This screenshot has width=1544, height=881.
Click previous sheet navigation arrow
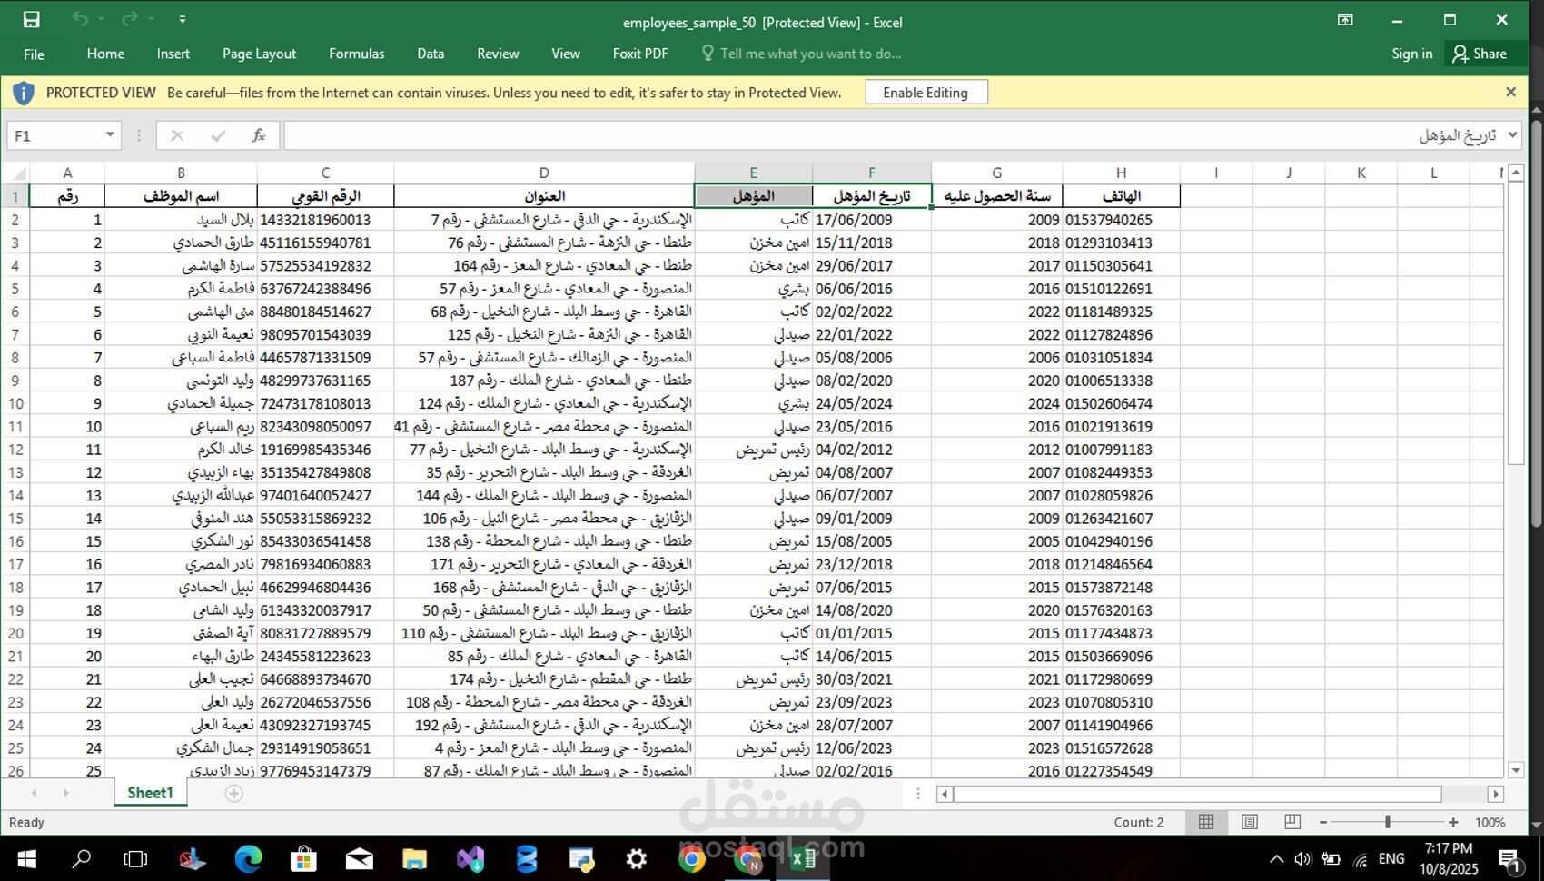point(35,794)
